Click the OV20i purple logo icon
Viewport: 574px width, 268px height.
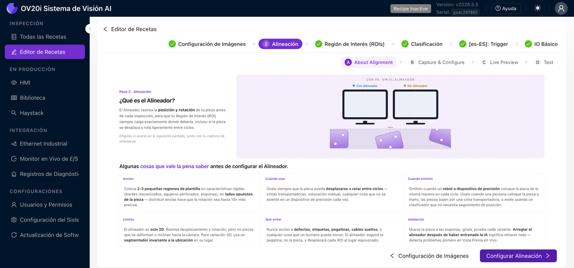(x=12, y=8)
